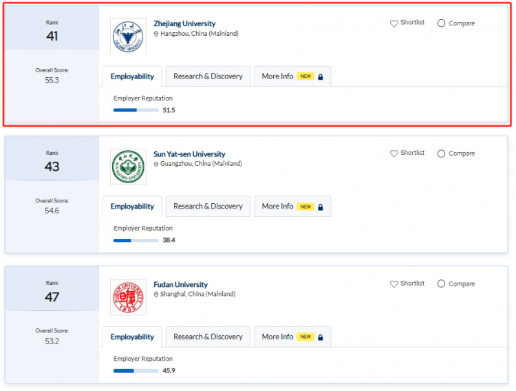Click Employer Reputation score 45.9
The width and height of the screenshot is (516, 391).
[169, 371]
